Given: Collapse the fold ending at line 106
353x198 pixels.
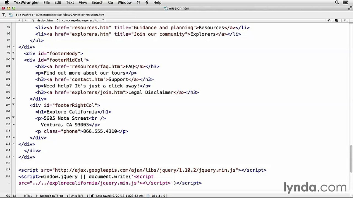Looking at the screenshot, I should click(x=13, y=98).
